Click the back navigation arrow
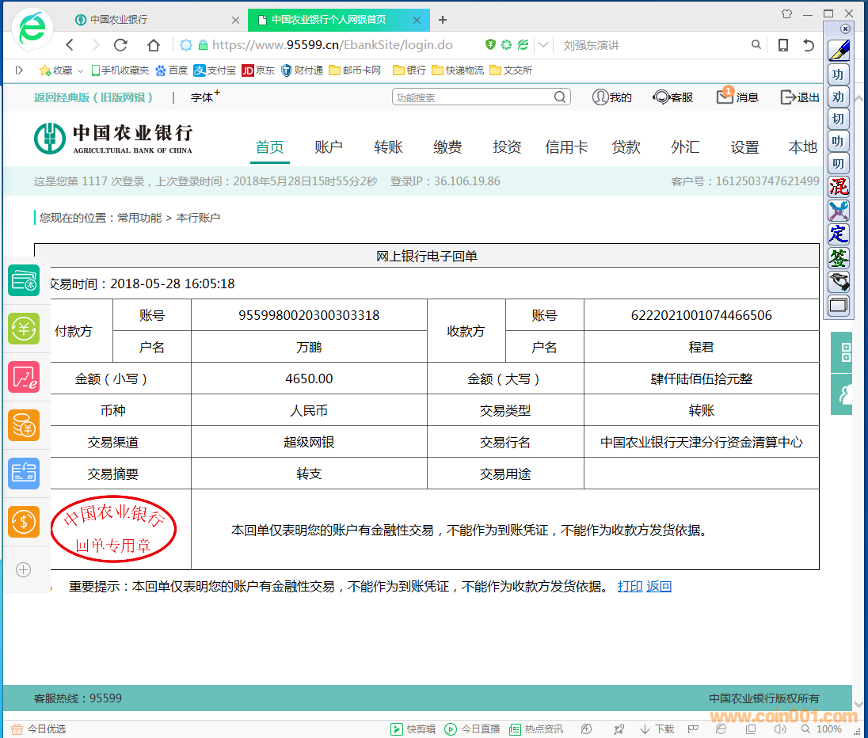The height and width of the screenshot is (738, 868). pos(70,45)
